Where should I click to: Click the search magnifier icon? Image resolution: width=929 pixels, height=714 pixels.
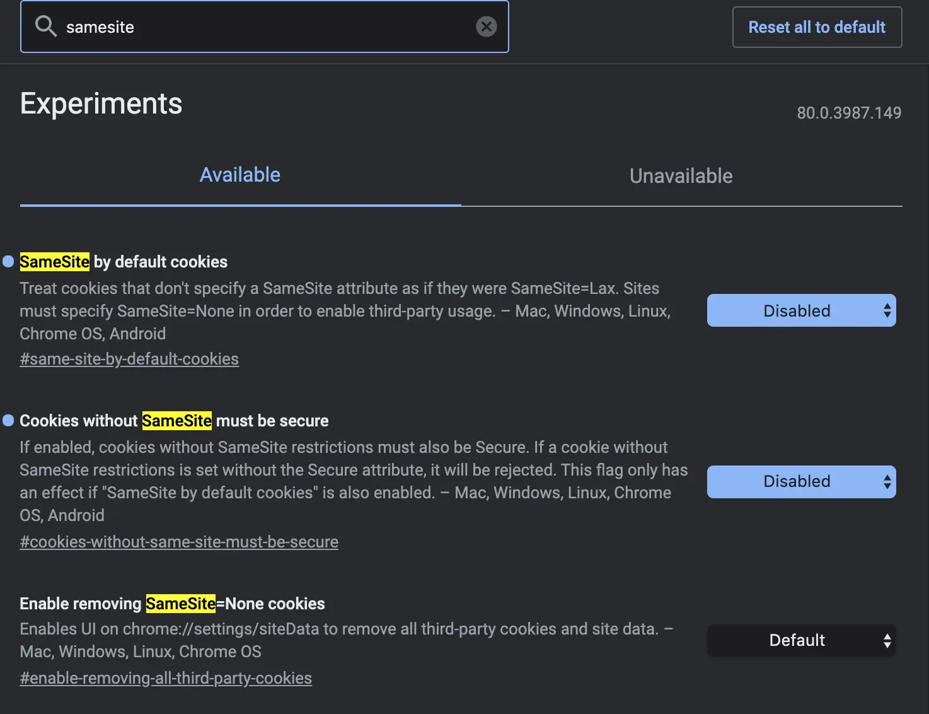pyautogui.click(x=45, y=26)
